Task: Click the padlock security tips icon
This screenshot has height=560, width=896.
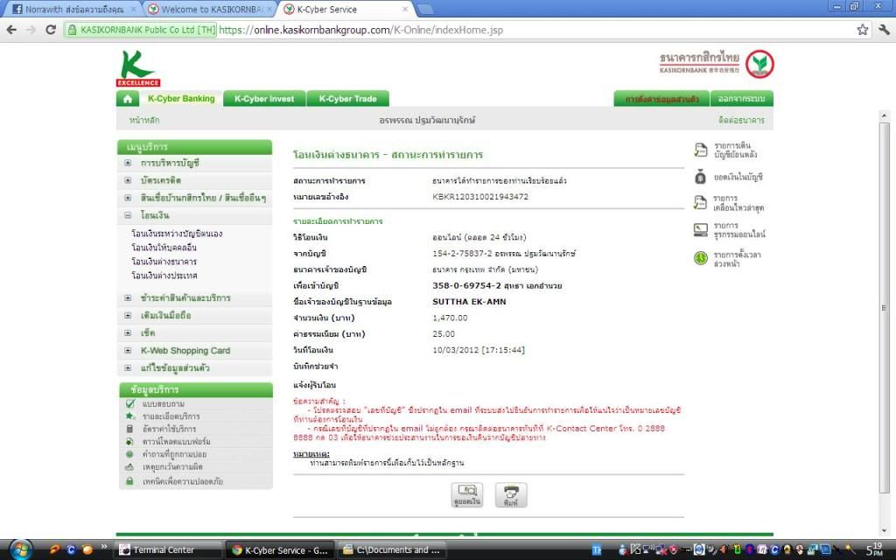Action: pyautogui.click(x=129, y=481)
